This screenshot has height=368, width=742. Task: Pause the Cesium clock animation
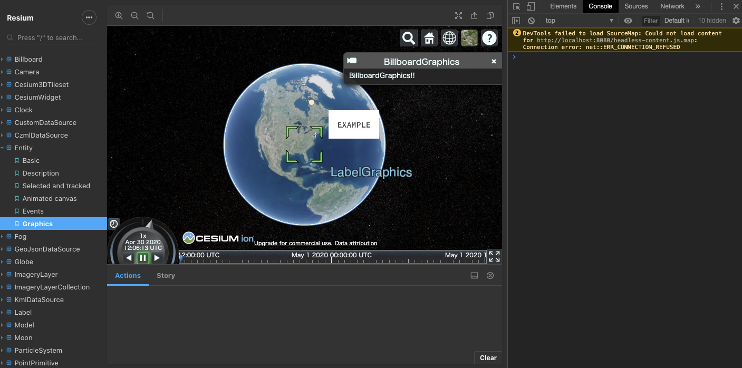(143, 258)
